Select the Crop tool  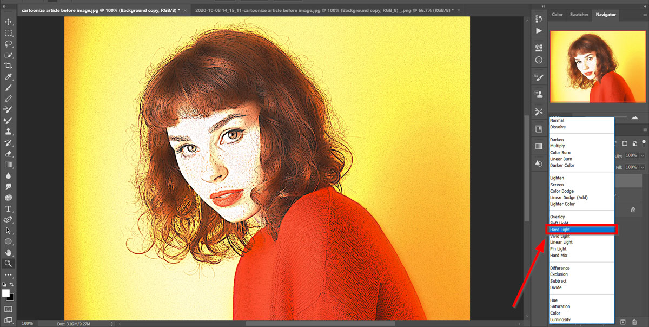point(8,66)
